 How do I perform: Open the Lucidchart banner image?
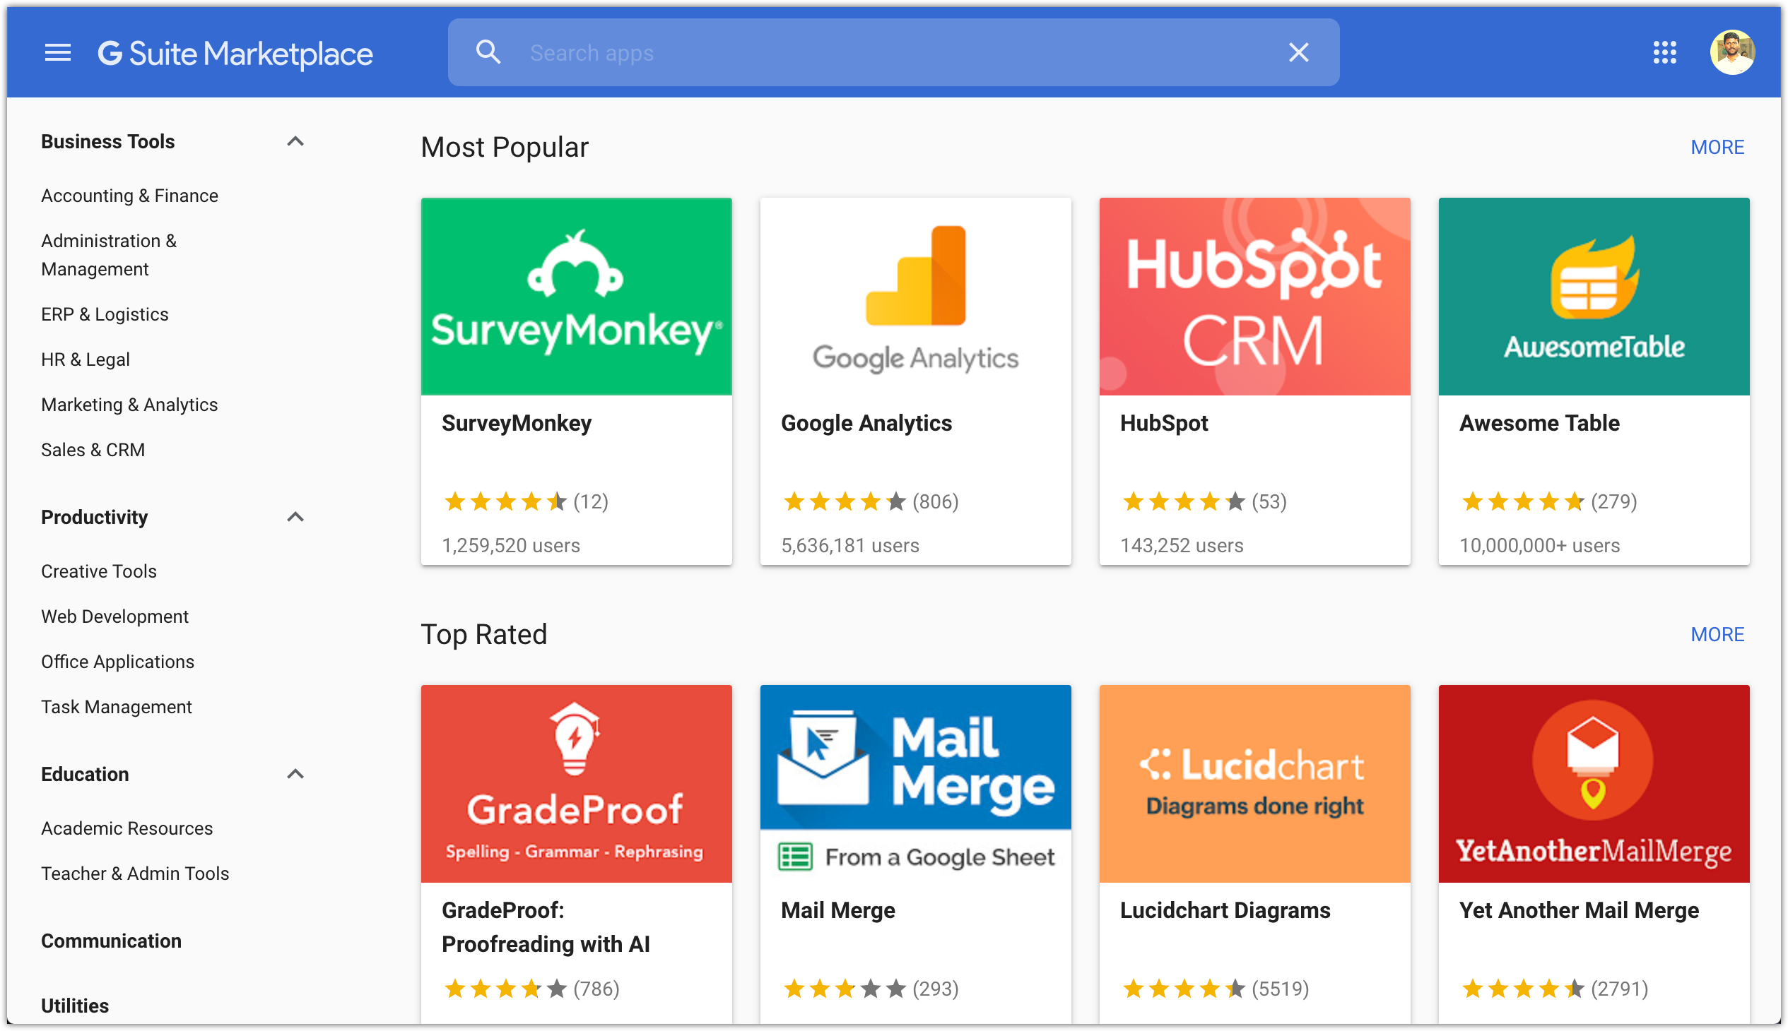1254,784
